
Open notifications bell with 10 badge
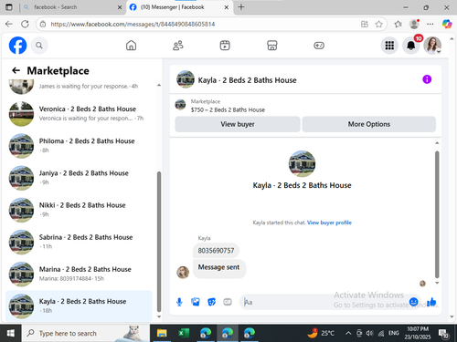(x=411, y=46)
